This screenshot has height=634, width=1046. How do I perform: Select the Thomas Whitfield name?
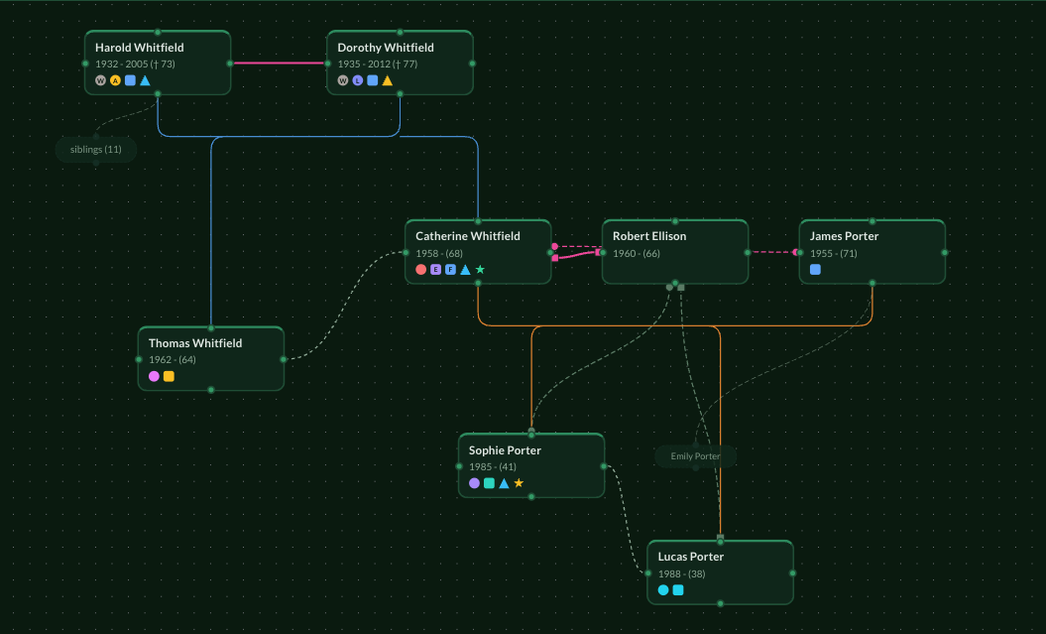(x=194, y=343)
